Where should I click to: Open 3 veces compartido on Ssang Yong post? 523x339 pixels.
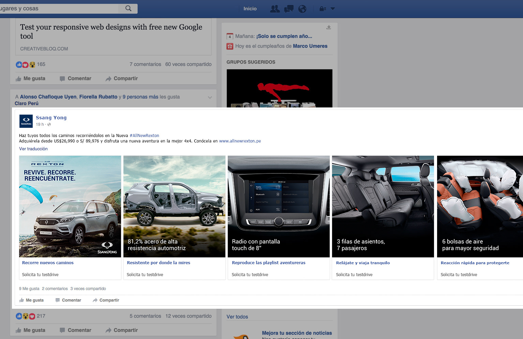pyautogui.click(x=88, y=289)
